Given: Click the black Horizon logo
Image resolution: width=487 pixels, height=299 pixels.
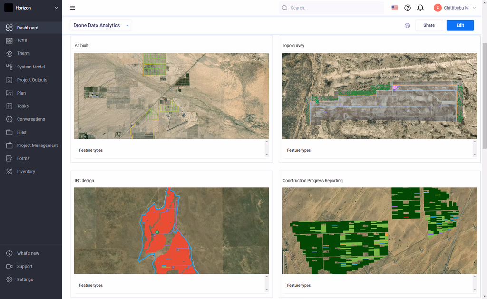Looking at the screenshot, I should click(9, 8).
